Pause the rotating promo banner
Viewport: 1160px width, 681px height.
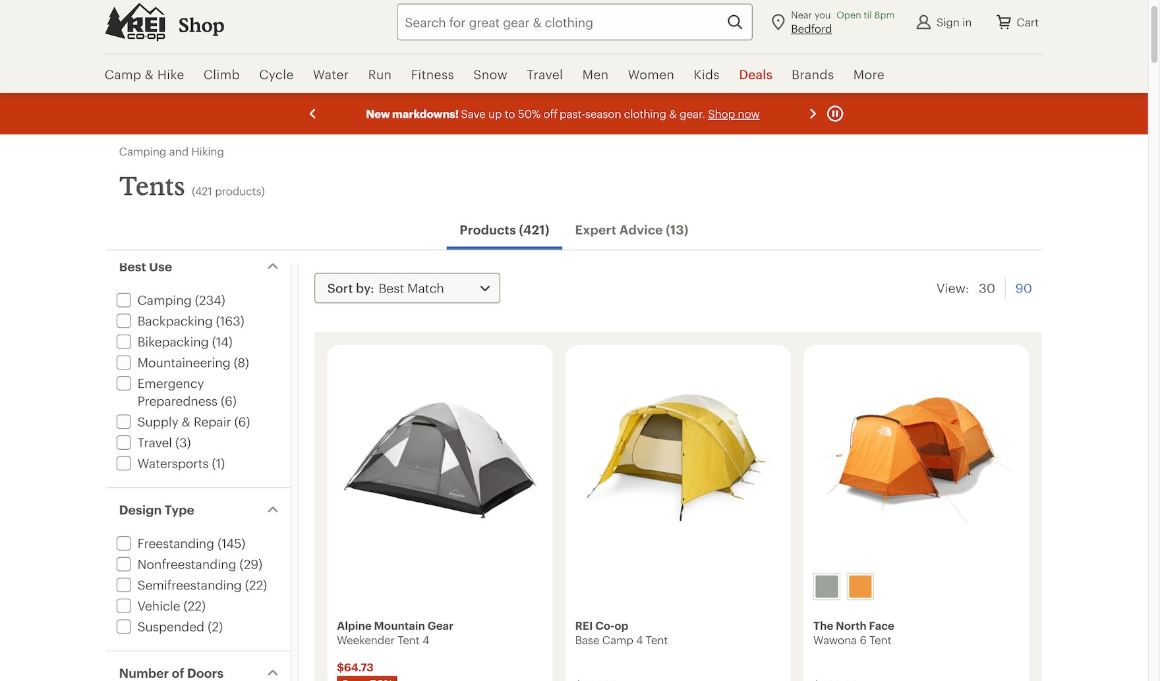pyautogui.click(x=835, y=114)
